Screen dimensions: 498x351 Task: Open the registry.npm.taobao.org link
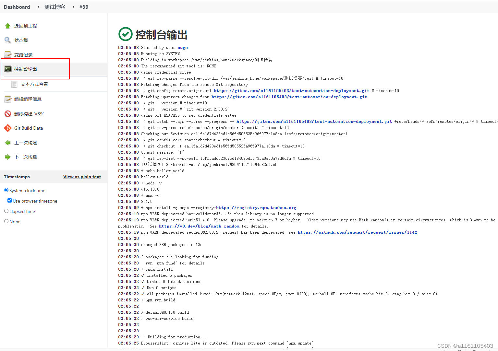[256, 208]
